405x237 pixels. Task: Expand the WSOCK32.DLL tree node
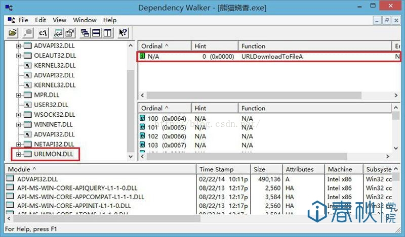point(18,115)
